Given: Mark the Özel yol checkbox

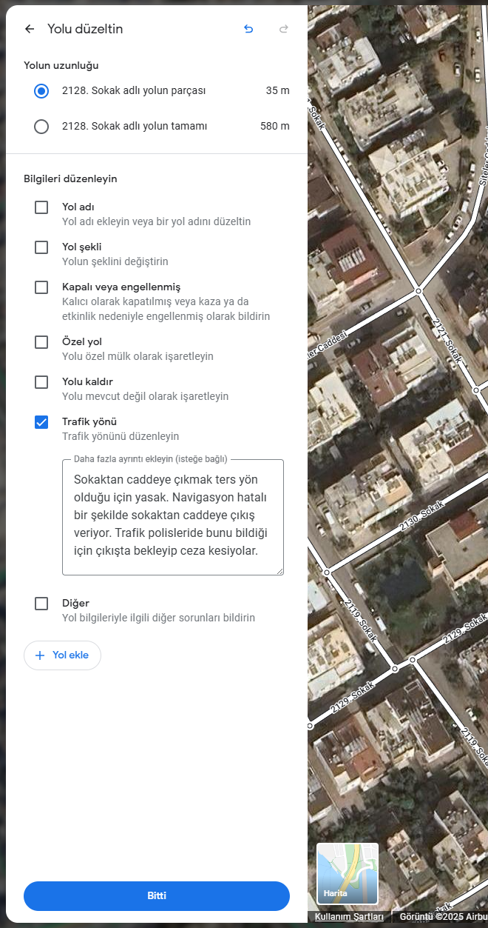Looking at the screenshot, I should point(41,342).
